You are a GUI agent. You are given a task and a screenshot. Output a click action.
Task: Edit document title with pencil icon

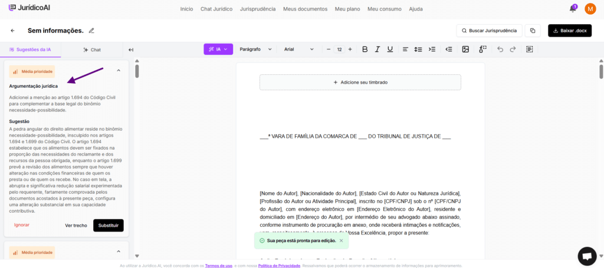click(91, 31)
